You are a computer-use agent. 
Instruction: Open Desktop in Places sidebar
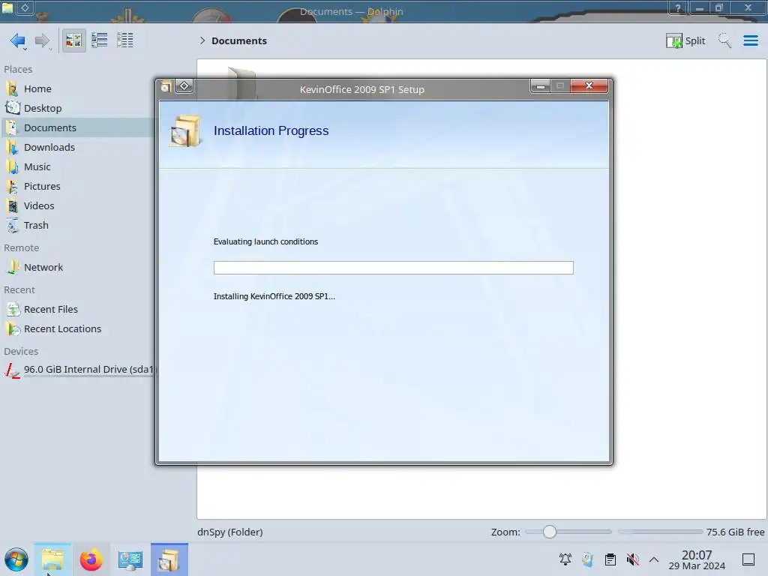coord(78,108)
